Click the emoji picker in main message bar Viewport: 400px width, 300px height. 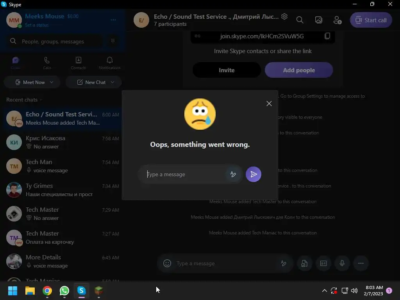[x=167, y=263]
